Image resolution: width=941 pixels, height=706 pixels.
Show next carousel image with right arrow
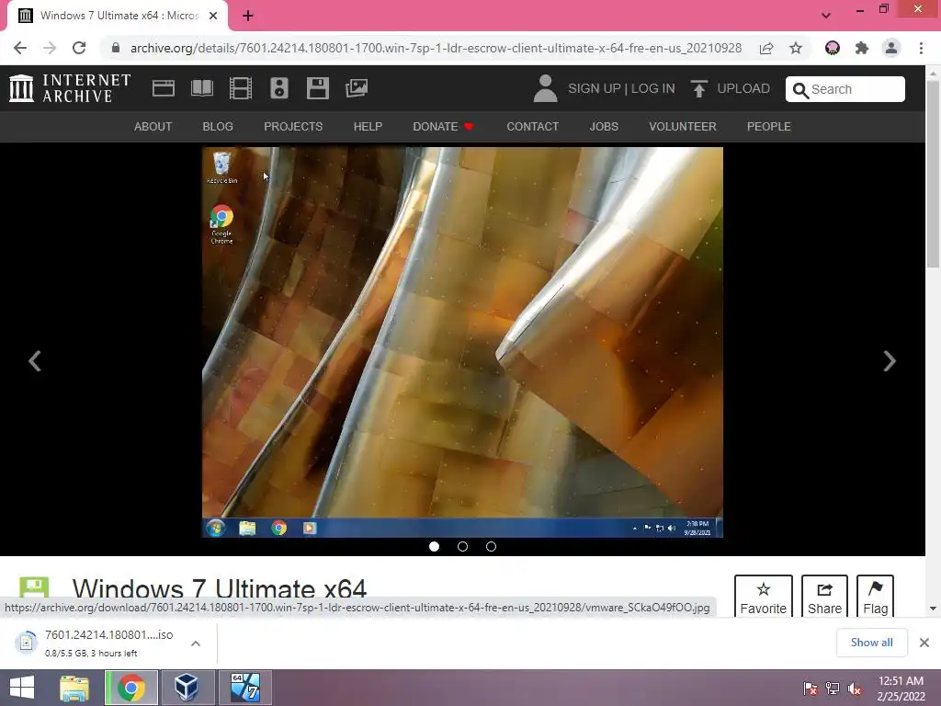(890, 360)
